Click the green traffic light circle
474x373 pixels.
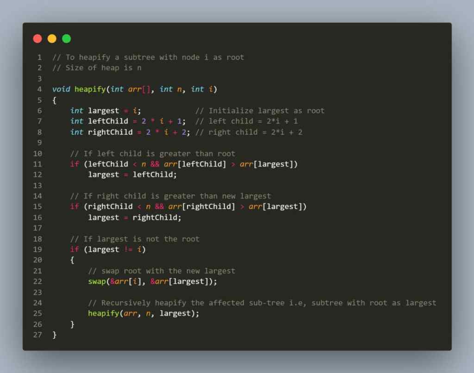click(66, 38)
